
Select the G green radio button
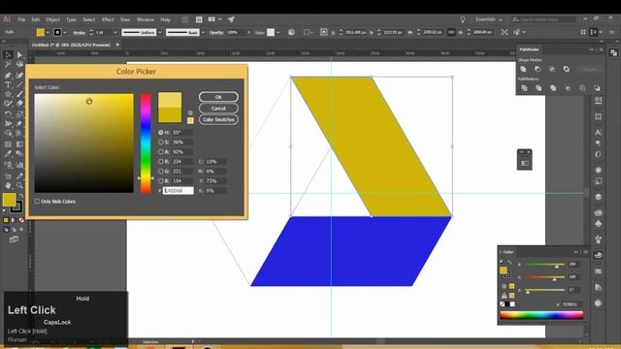point(161,172)
